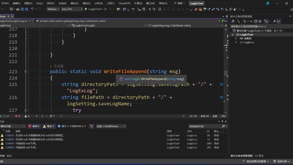Toggle the Messages filter in error list
Viewport: 293px width, 165px height.
72,126
